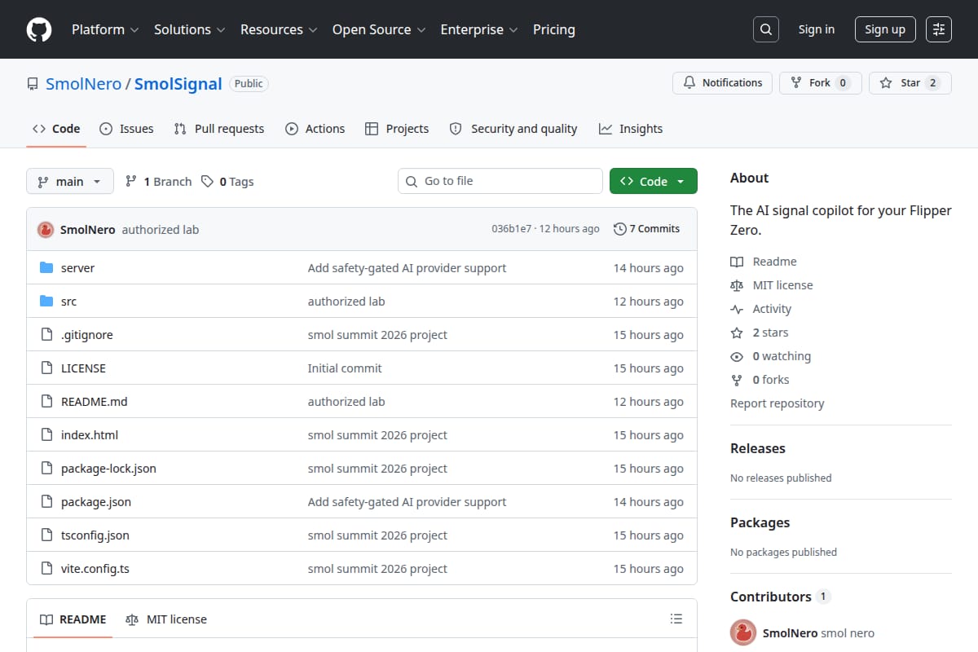Open the Activity link
This screenshot has width=978, height=652.
[761, 309]
